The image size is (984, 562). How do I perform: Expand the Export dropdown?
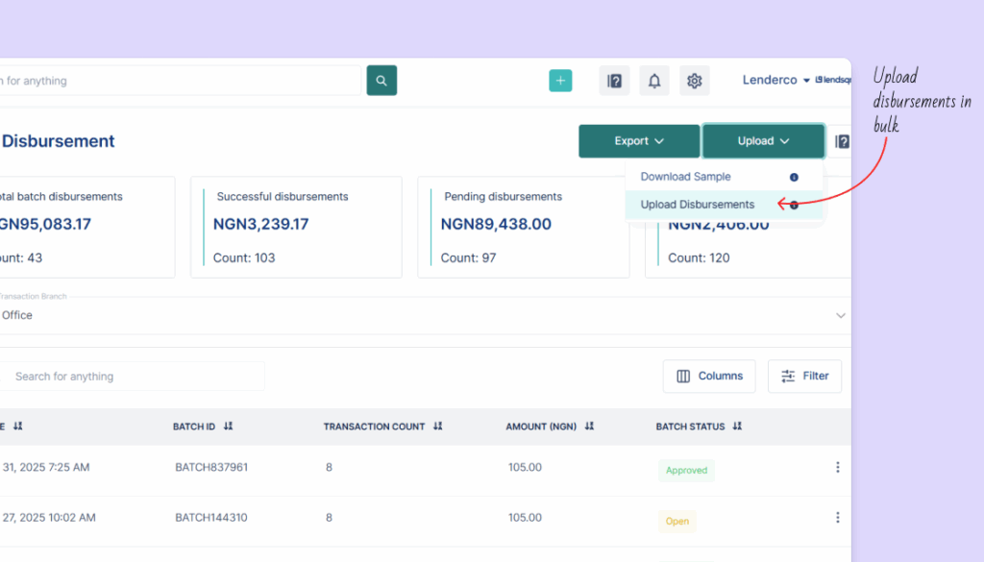[639, 141]
